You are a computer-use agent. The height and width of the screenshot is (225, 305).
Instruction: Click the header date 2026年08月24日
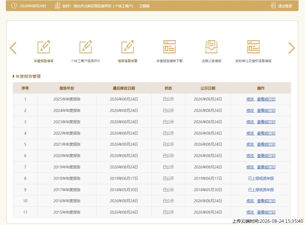click(33, 6)
